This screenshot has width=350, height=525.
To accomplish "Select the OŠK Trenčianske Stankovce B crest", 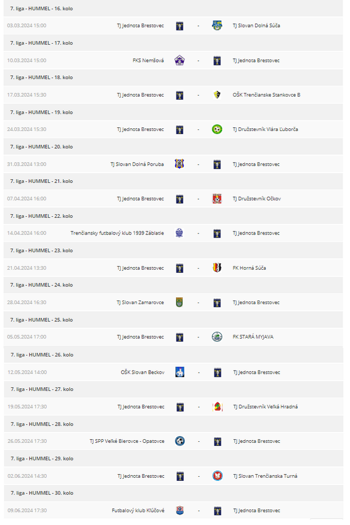I will tap(217, 95).
